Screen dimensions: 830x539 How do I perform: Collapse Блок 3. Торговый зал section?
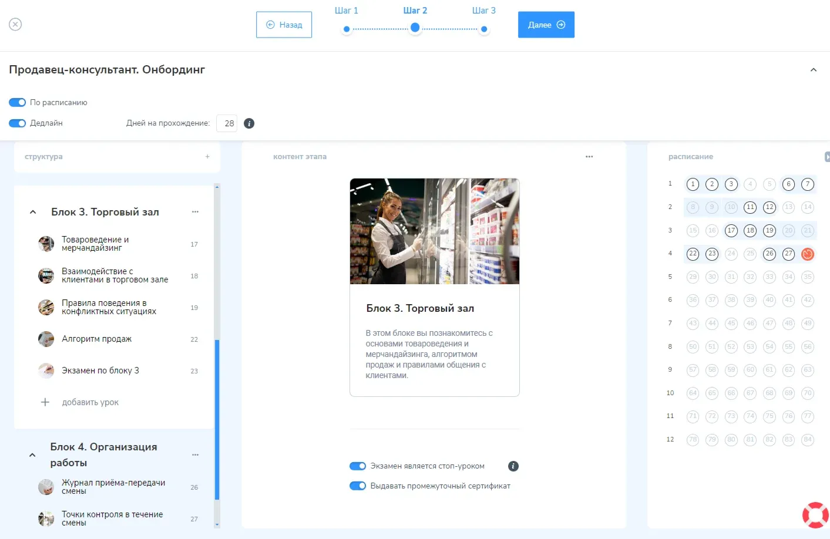pyautogui.click(x=33, y=212)
